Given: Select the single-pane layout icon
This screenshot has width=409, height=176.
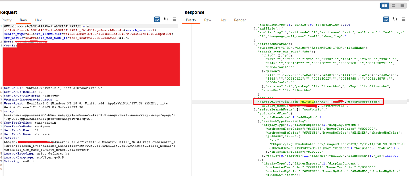Looking at the screenshot, I should 402,5.
